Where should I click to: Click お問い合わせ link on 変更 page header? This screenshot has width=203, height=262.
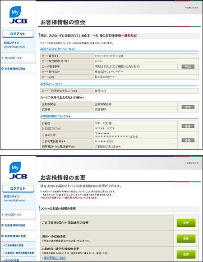[192, 163]
